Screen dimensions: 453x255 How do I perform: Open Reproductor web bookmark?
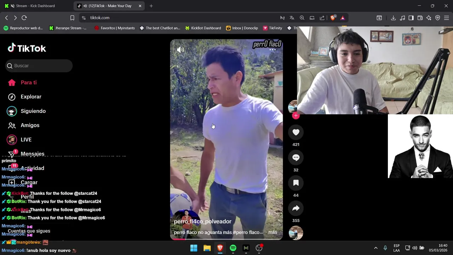[23, 28]
